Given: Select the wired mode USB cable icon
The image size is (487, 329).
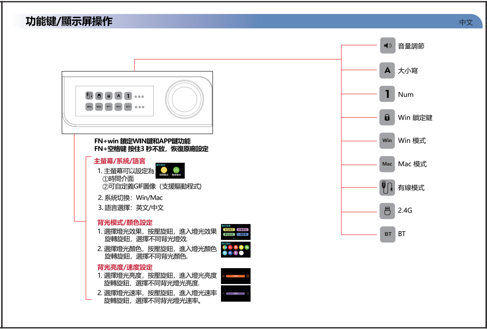Looking at the screenshot, I should 387,187.
